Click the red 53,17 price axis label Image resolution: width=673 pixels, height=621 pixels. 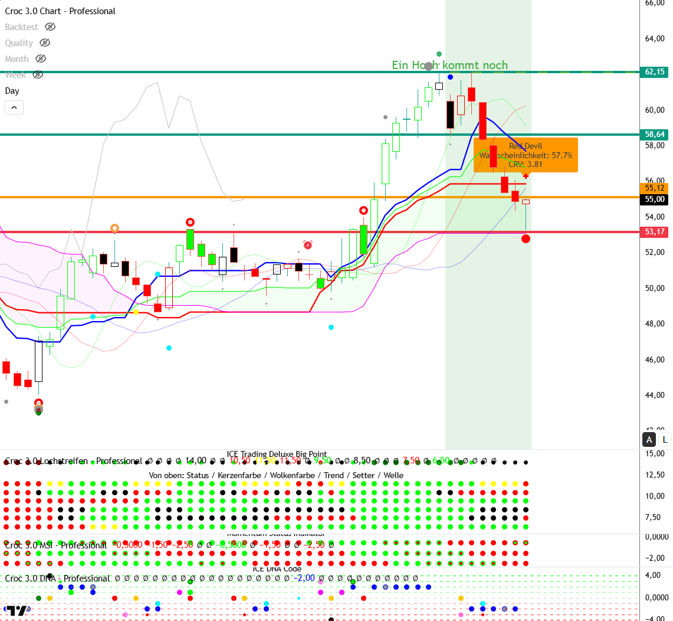click(x=655, y=232)
